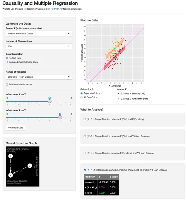Click the Y node in causal graph
Viewport: 186px width, 200px height.
point(11,175)
